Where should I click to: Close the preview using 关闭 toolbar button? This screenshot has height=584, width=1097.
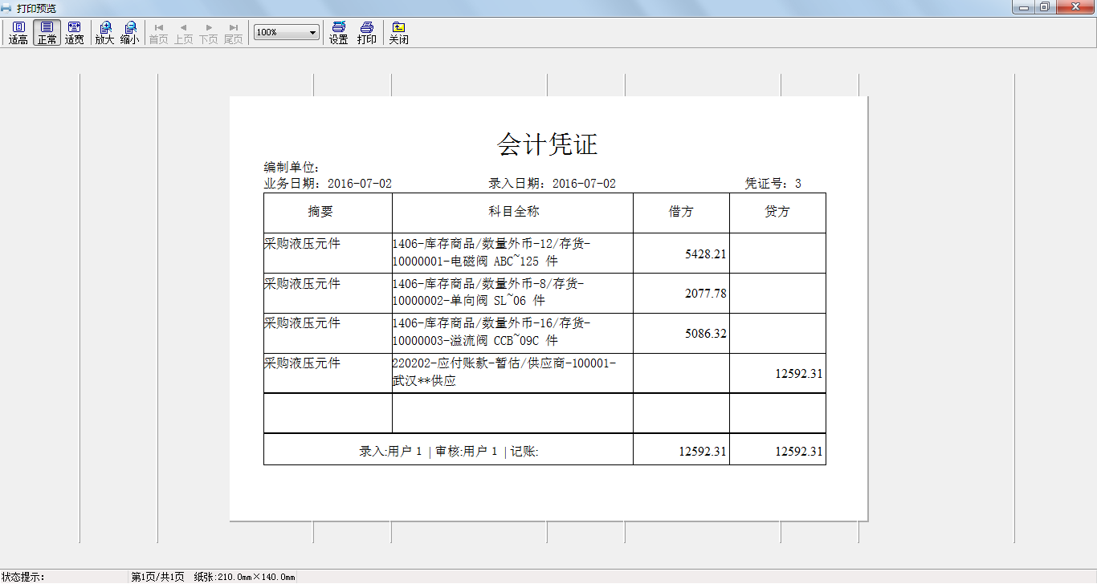pos(399,33)
